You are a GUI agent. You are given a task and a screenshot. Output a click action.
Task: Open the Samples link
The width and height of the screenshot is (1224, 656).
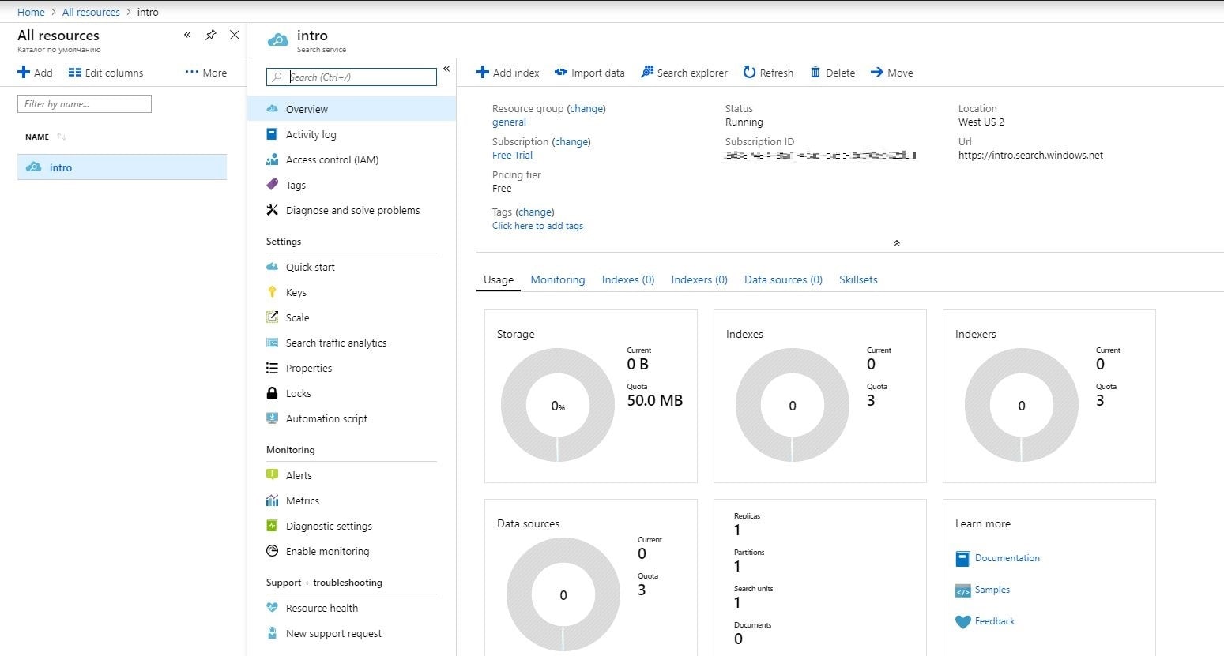992,590
